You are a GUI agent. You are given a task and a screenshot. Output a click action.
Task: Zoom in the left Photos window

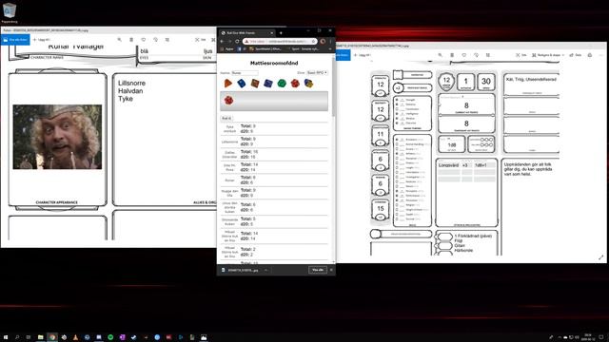[119, 40]
